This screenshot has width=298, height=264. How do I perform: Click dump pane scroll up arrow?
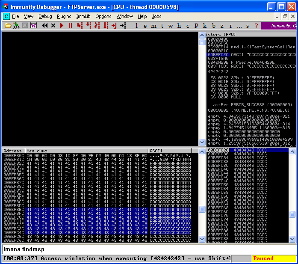[x=202, y=151]
